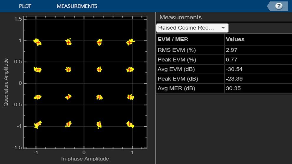Click the bottom-right constellation reference marker
This screenshot has width=292, height=164.
130,124
